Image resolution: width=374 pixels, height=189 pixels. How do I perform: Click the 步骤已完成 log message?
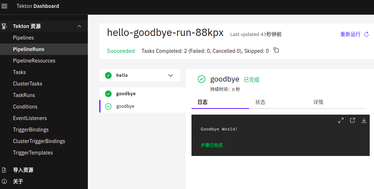(x=212, y=145)
